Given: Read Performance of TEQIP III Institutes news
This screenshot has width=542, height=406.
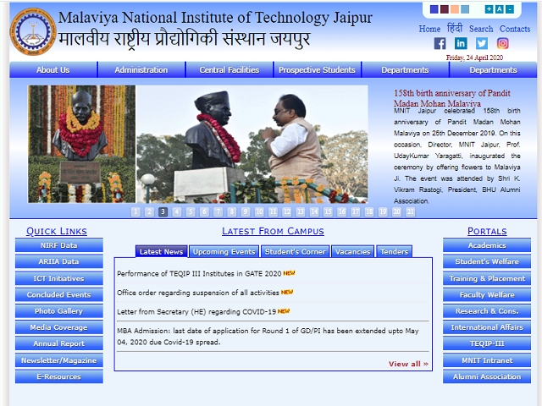Looking at the screenshot, I should pos(199,274).
